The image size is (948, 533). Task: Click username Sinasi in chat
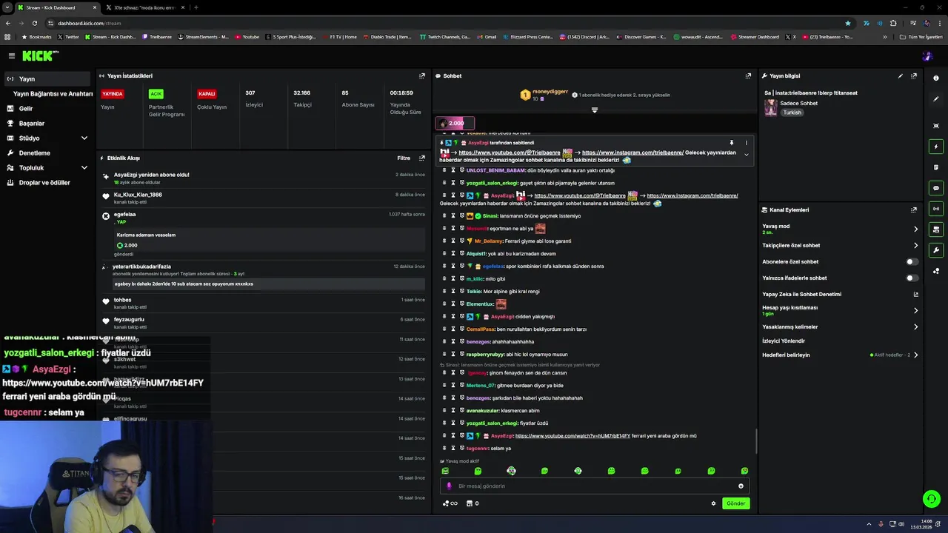point(490,216)
